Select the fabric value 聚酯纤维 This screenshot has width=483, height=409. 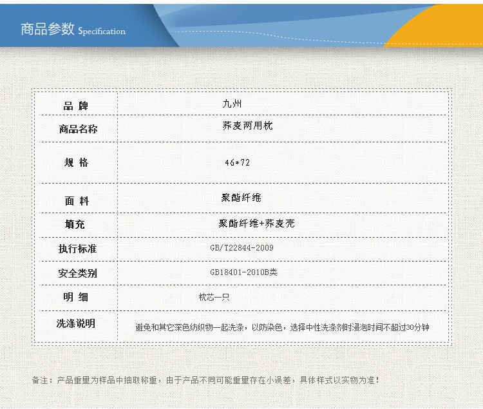tap(241, 198)
